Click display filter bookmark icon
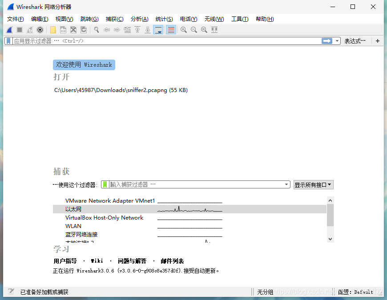 (x=8, y=41)
